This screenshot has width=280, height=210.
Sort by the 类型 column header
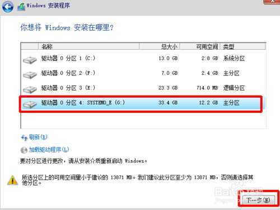(x=243, y=46)
